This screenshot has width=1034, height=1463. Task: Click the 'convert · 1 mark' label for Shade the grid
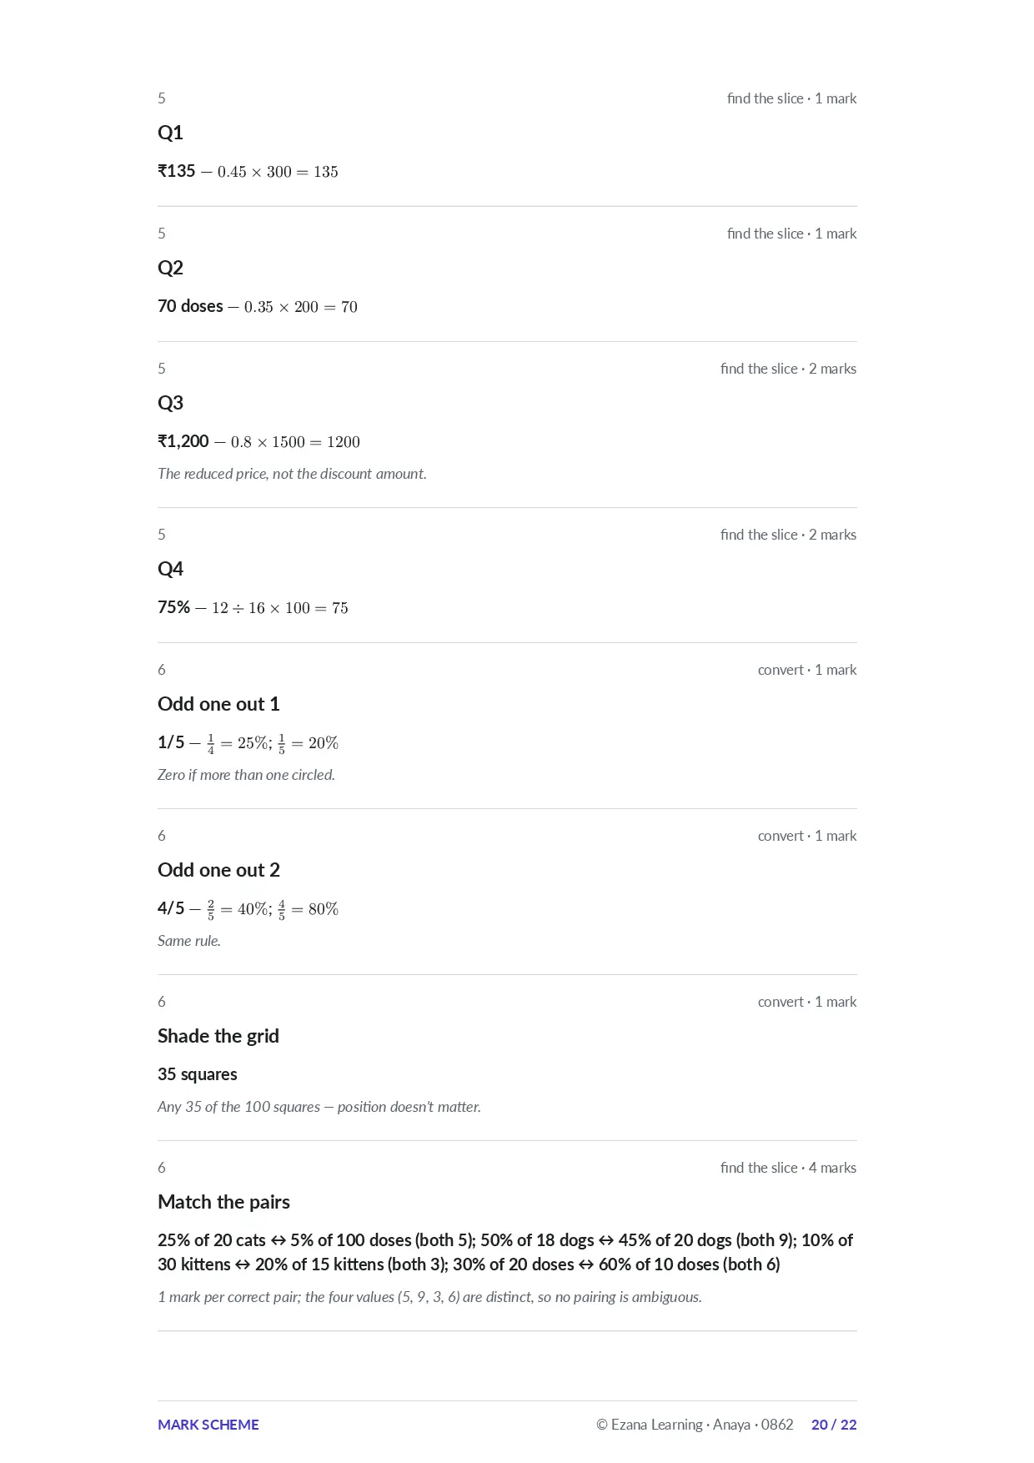807,1002
